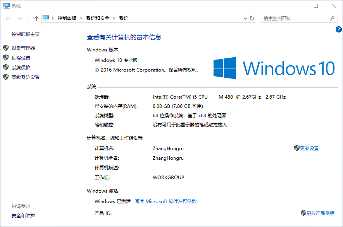Image resolution: width=343 pixels, height=227 pixels.
Task: Click the computer icon in address bar
Action: (46, 18)
